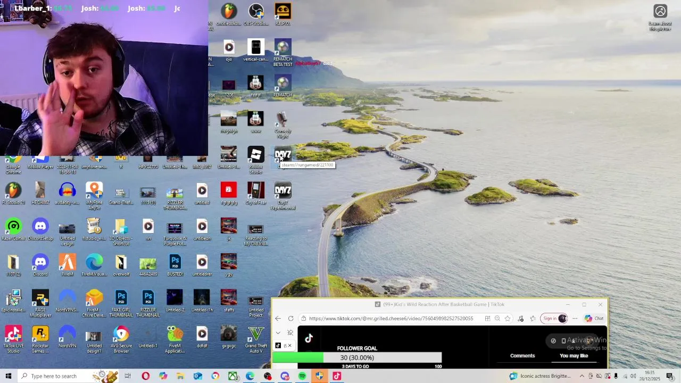Image resolution: width=681 pixels, height=383 pixels.
Task: Open Task View in the taskbar
Action: [x=128, y=376]
